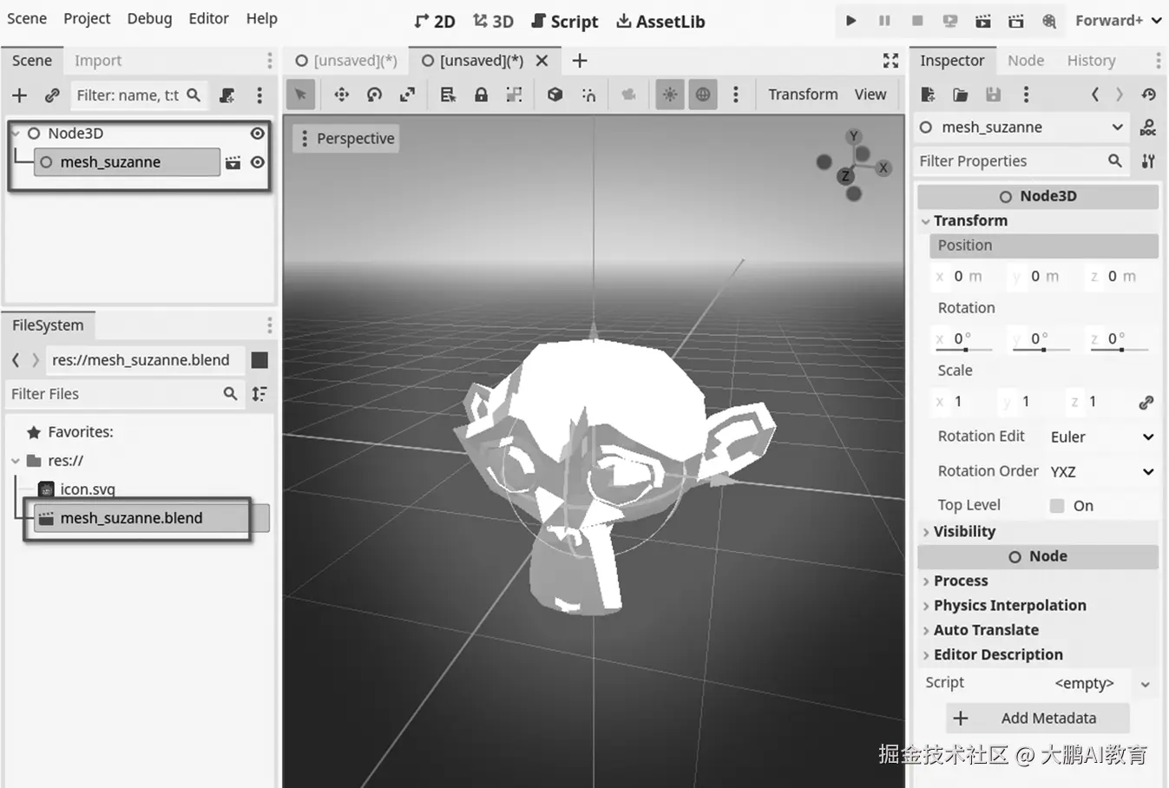Image resolution: width=1169 pixels, height=788 pixels.
Task: Activate Rotate Mode tool
Action: click(375, 95)
